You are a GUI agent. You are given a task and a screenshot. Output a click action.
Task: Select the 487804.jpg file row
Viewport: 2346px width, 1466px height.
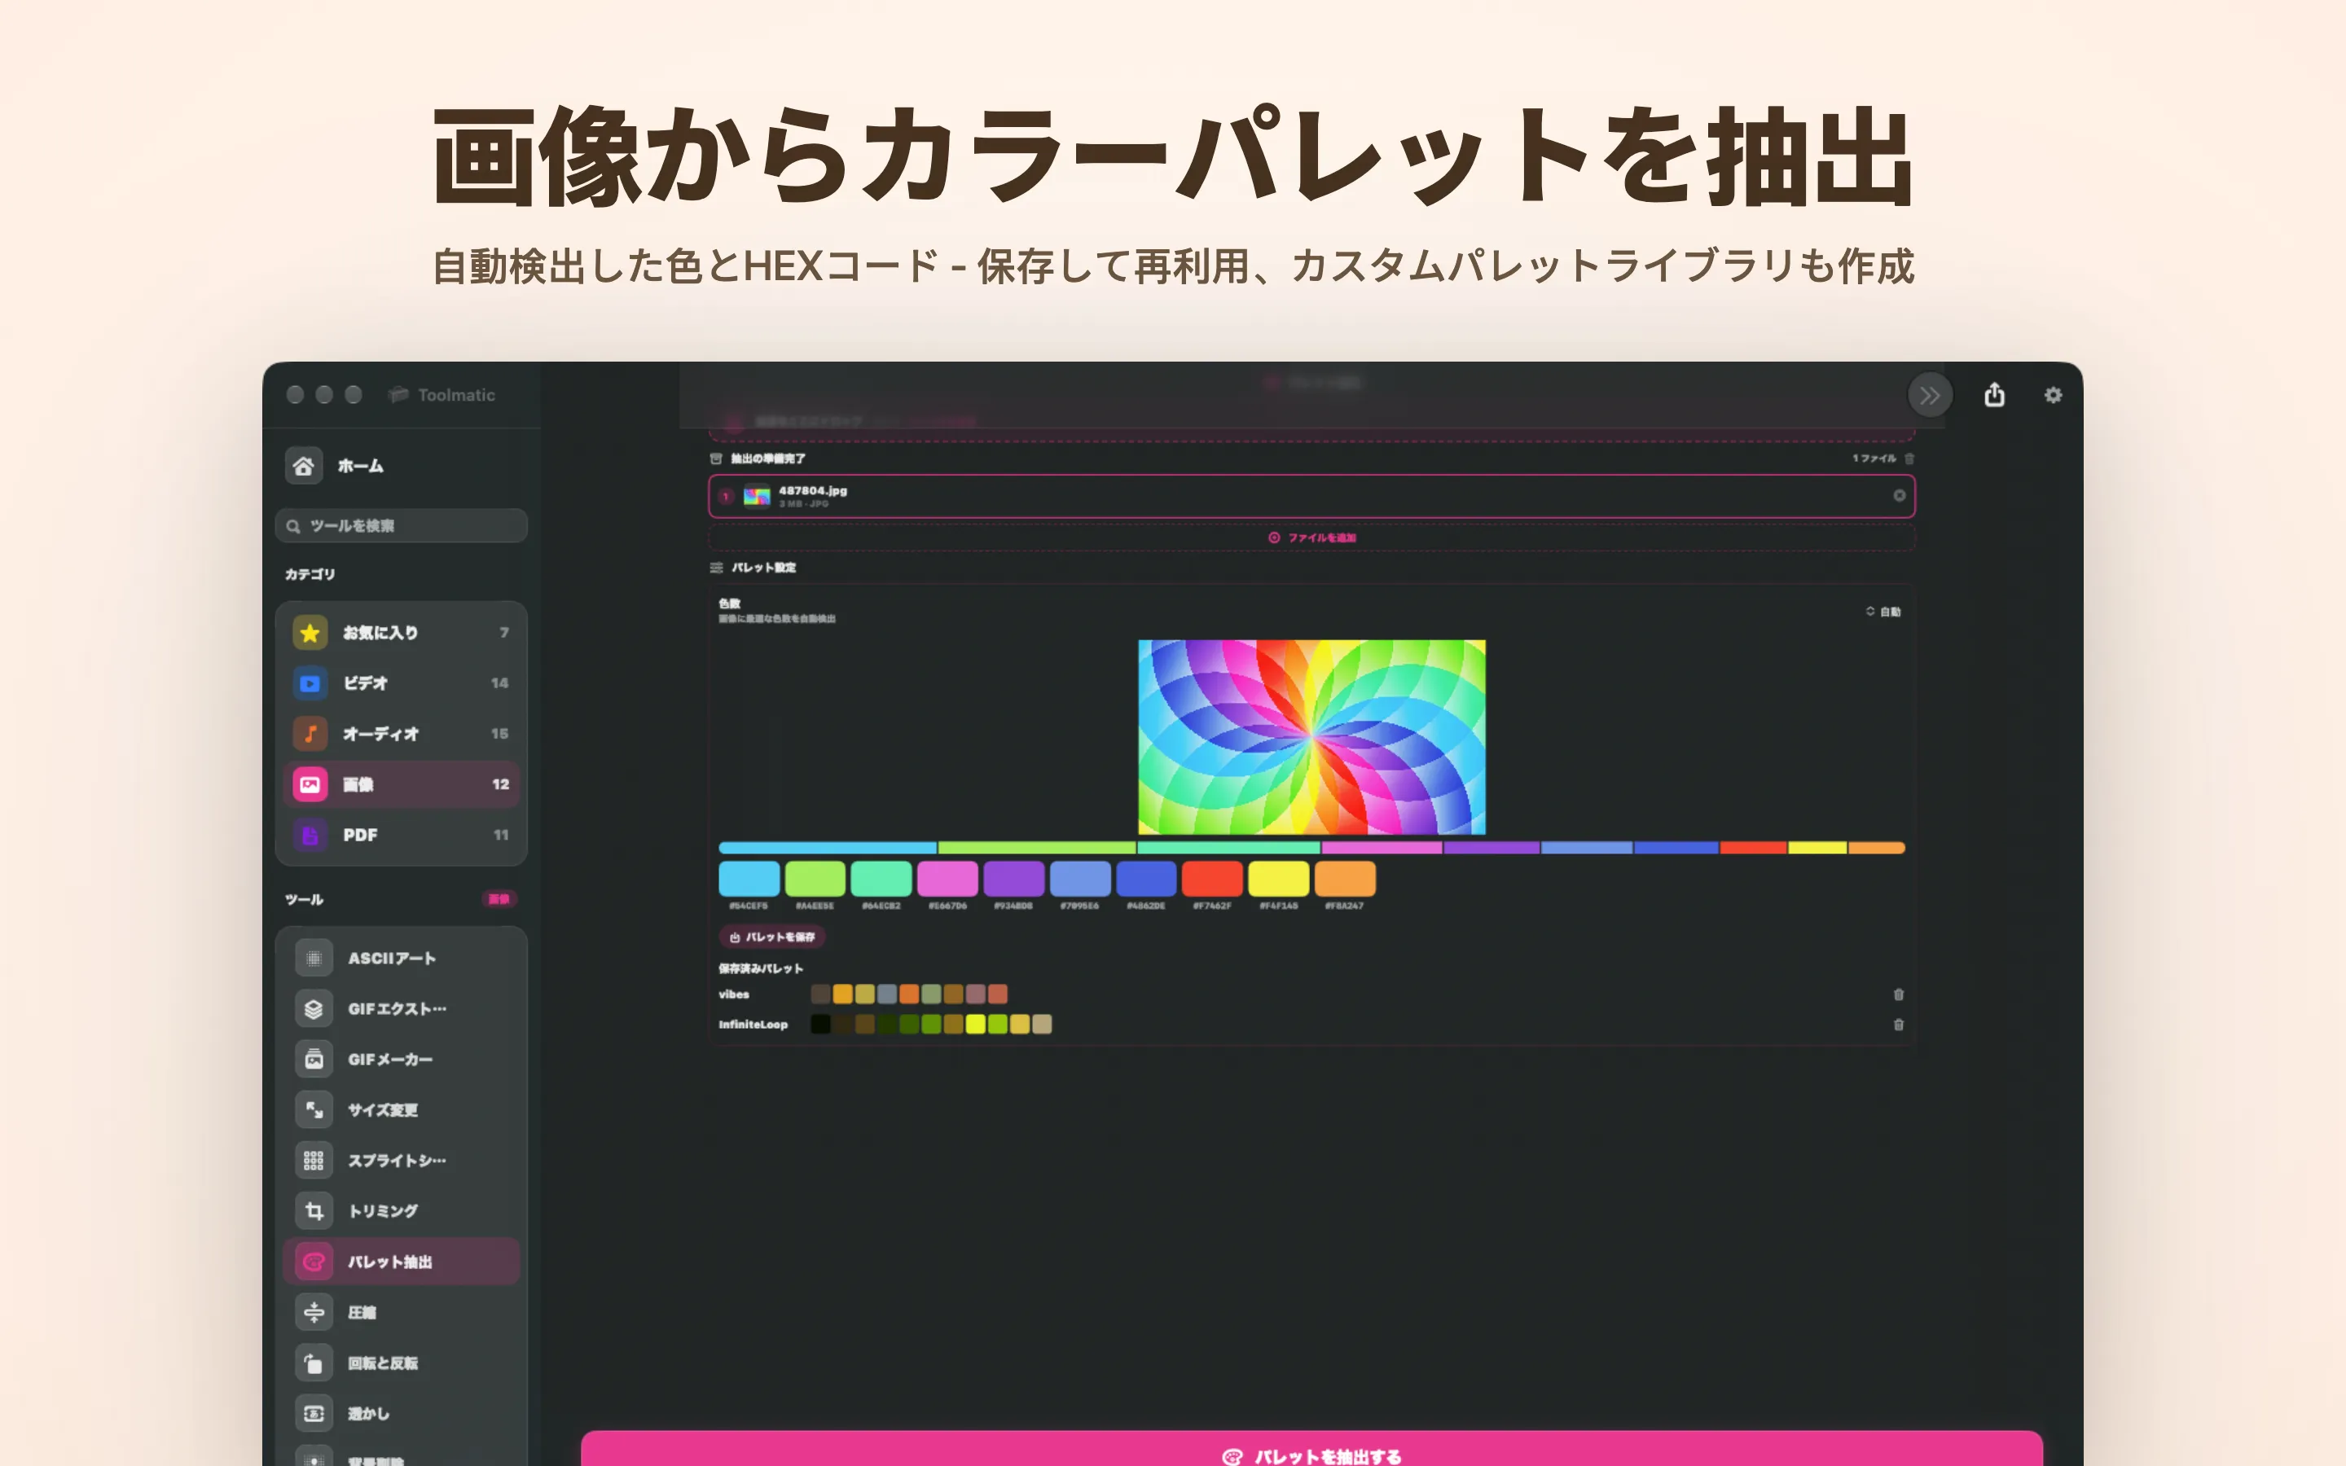(x=1311, y=497)
